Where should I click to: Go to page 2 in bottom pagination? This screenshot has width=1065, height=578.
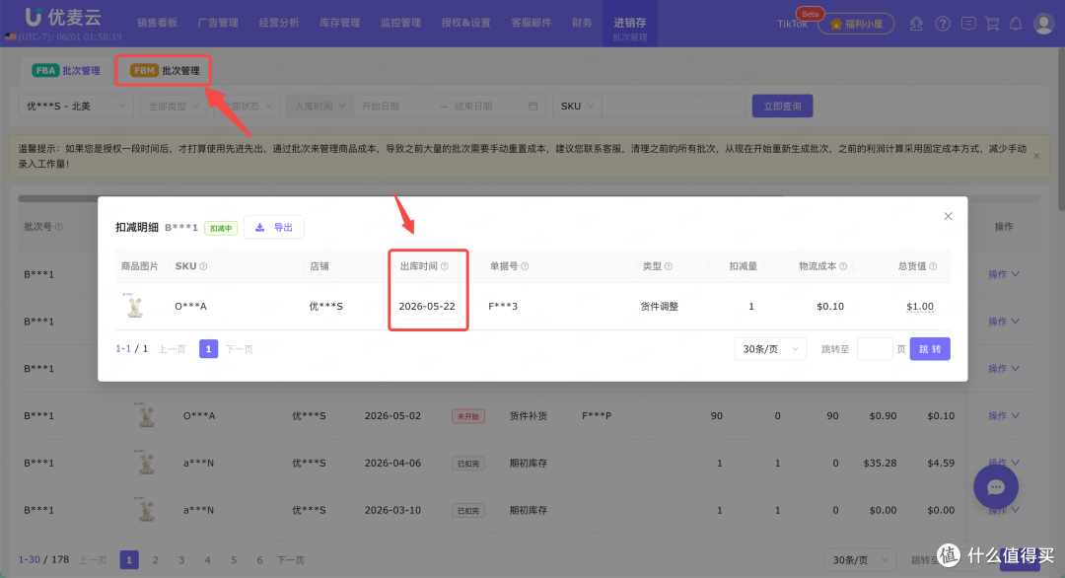click(156, 559)
